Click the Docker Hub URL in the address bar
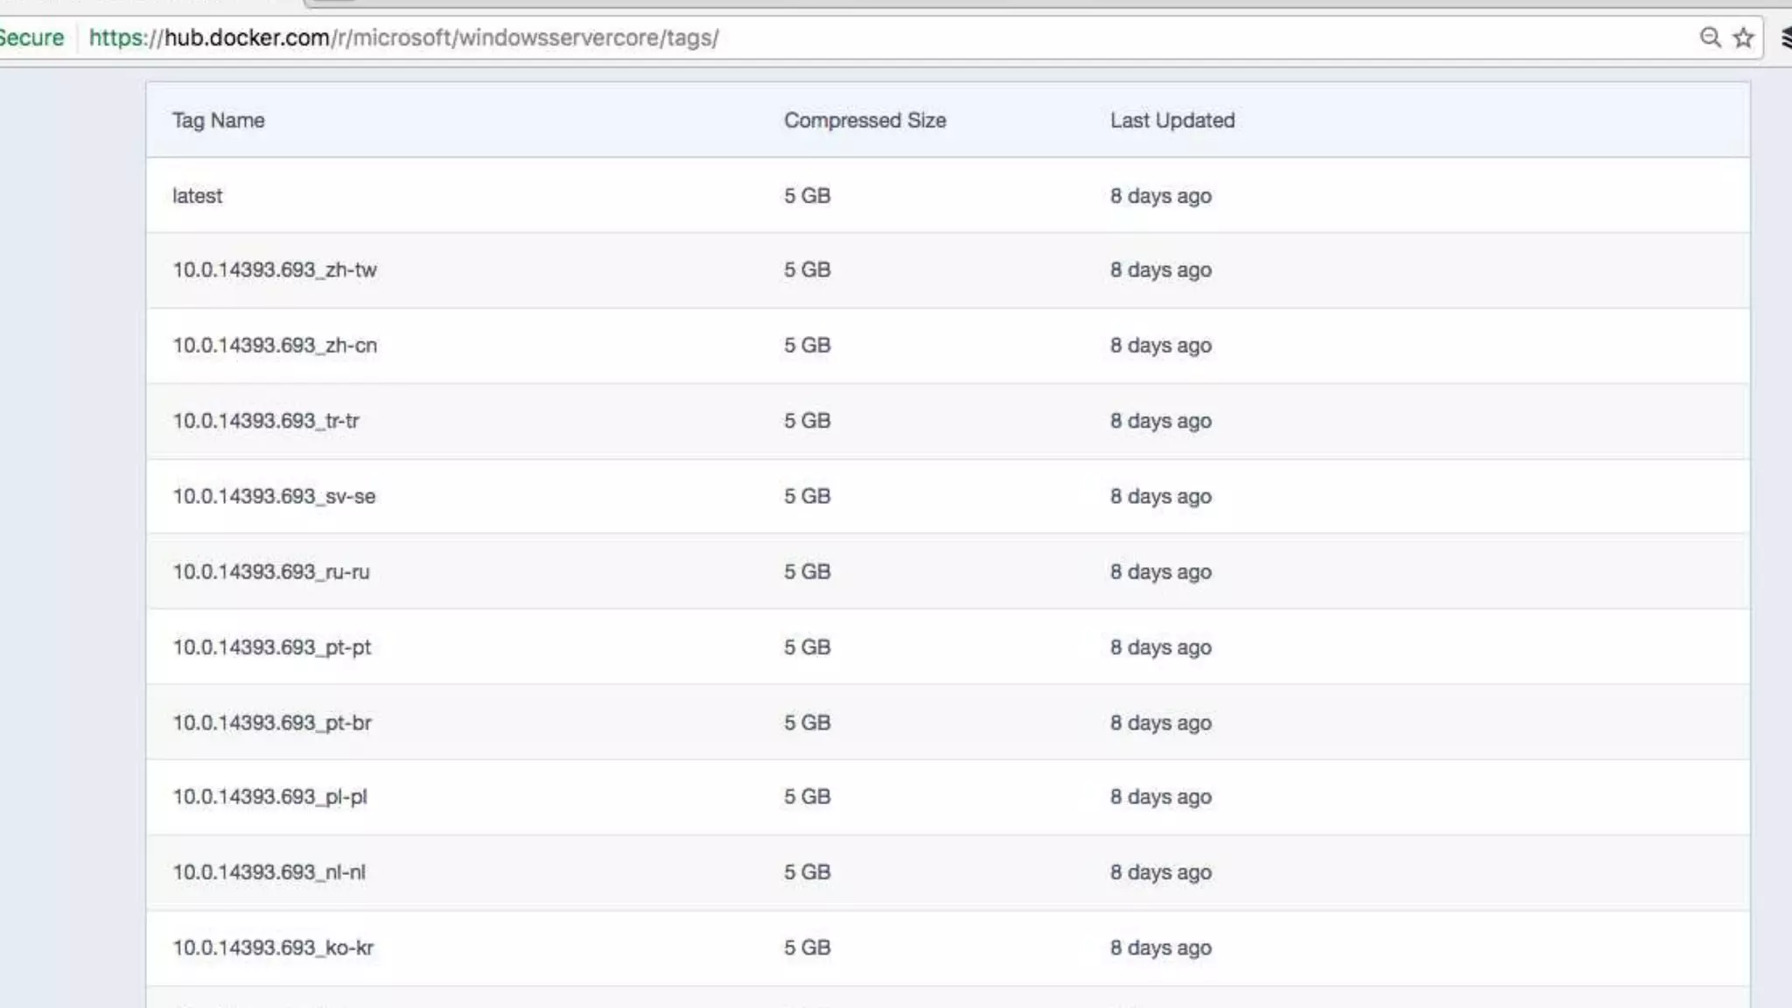This screenshot has width=1792, height=1008. 403,38
